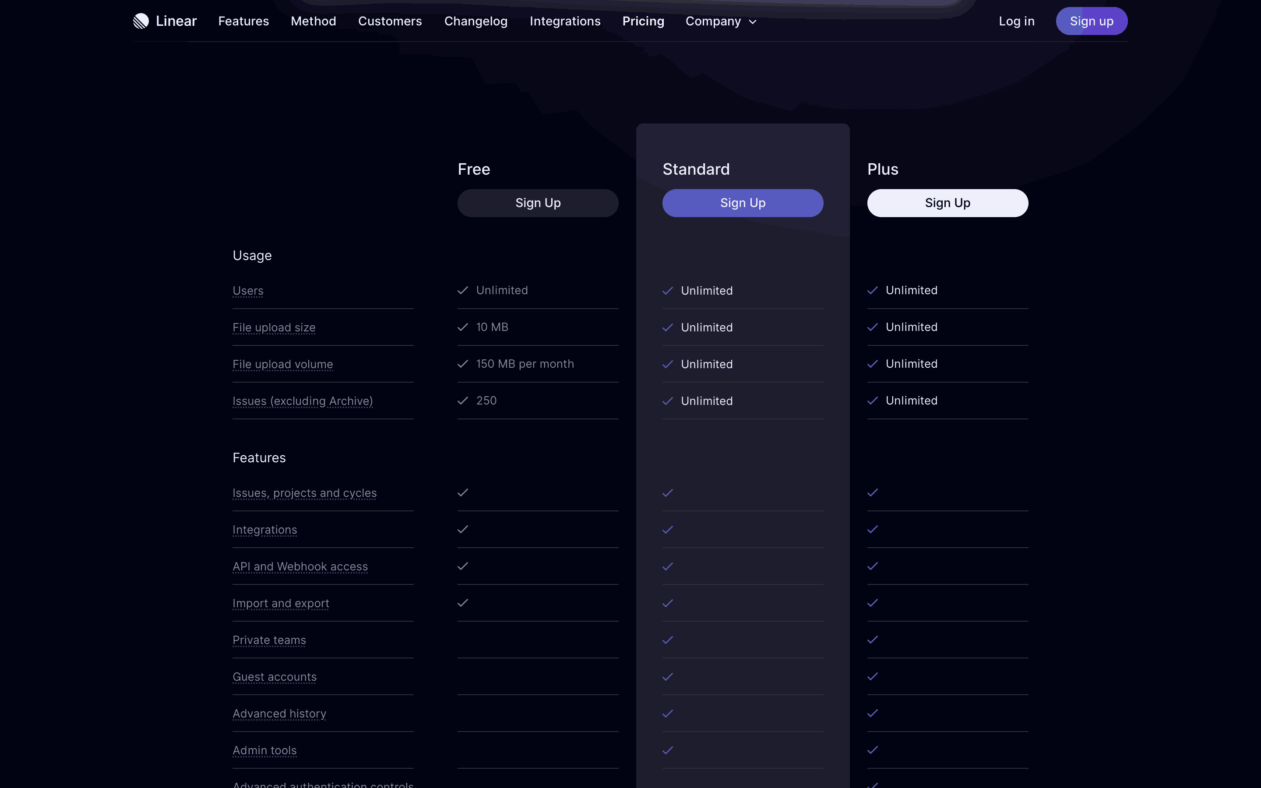Click Sign Up for the Standard plan

click(x=742, y=203)
